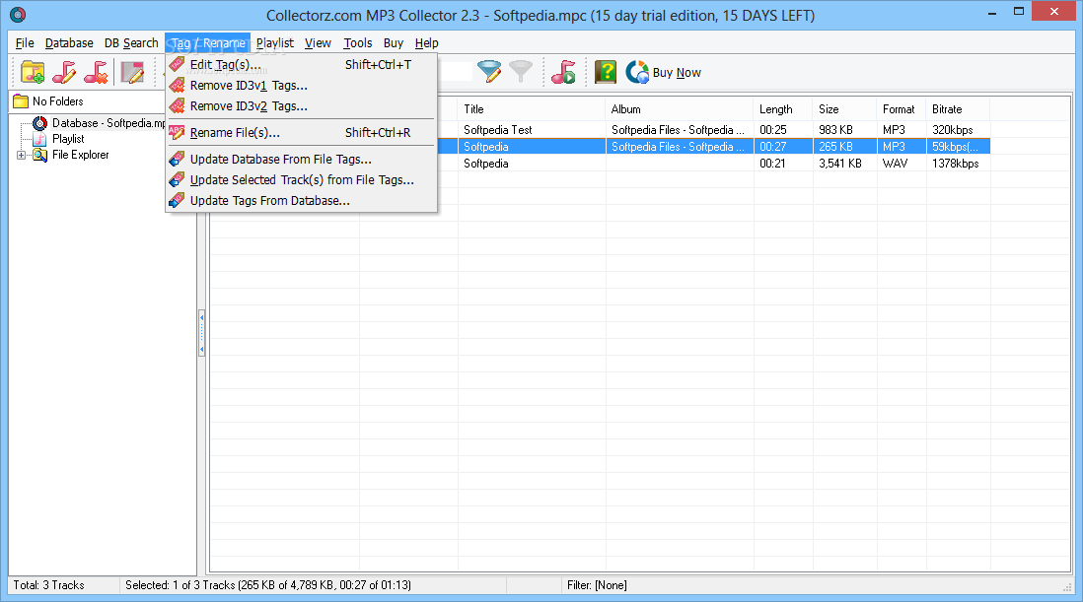The image size is (1083, 602).
Task: Click the greyed-out clear filter funnel icon
Action: click(x=521, y=71)
